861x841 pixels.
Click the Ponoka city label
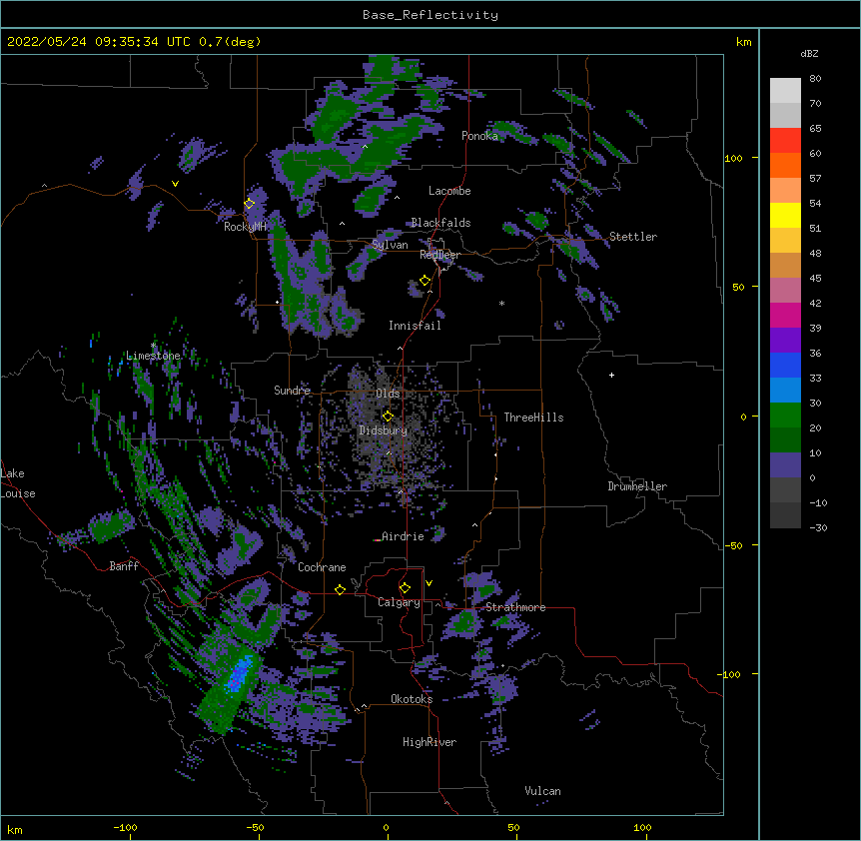click(x=479, y=136)
